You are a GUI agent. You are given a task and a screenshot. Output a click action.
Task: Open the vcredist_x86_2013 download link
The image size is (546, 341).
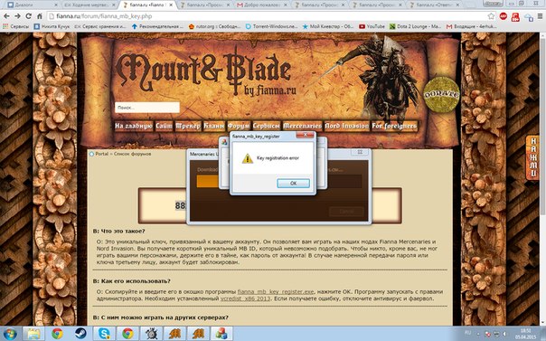[x=245, y=298]
